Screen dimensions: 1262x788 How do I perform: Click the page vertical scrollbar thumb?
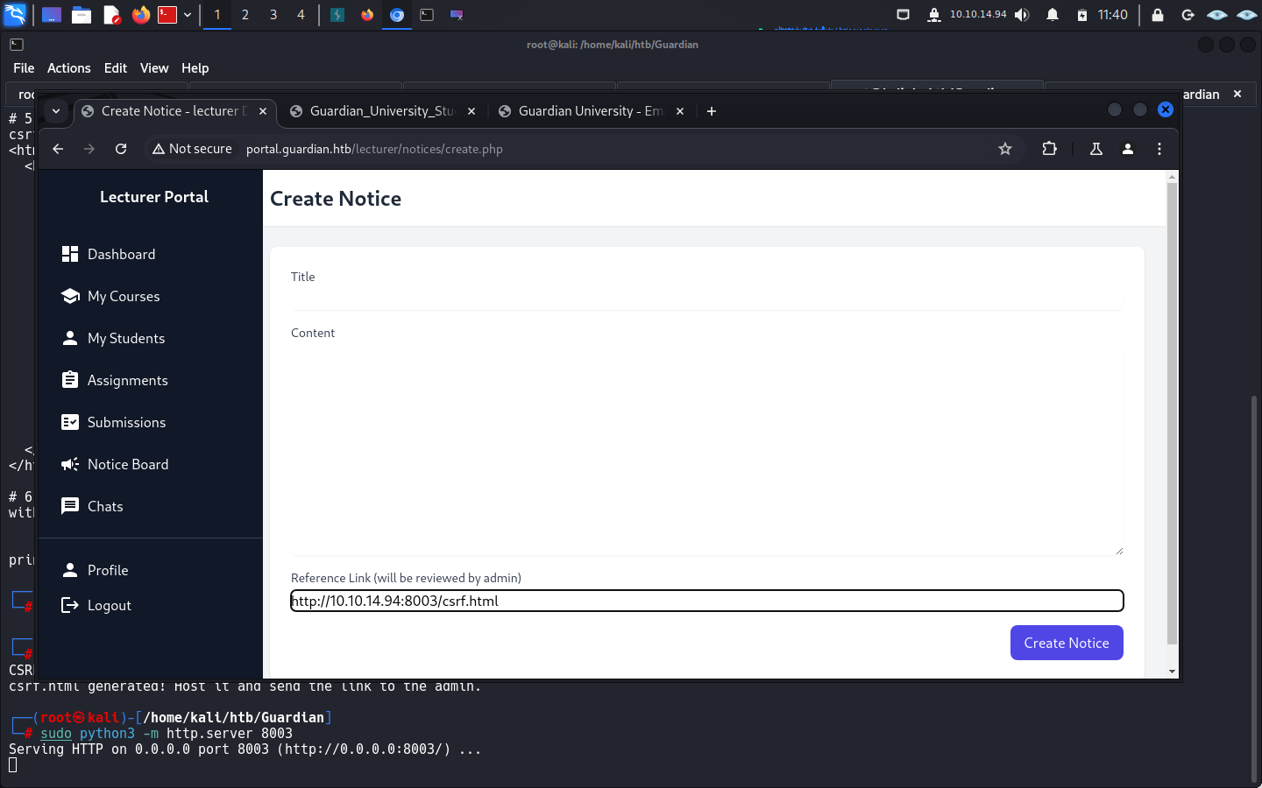[x=1172, y=413]
